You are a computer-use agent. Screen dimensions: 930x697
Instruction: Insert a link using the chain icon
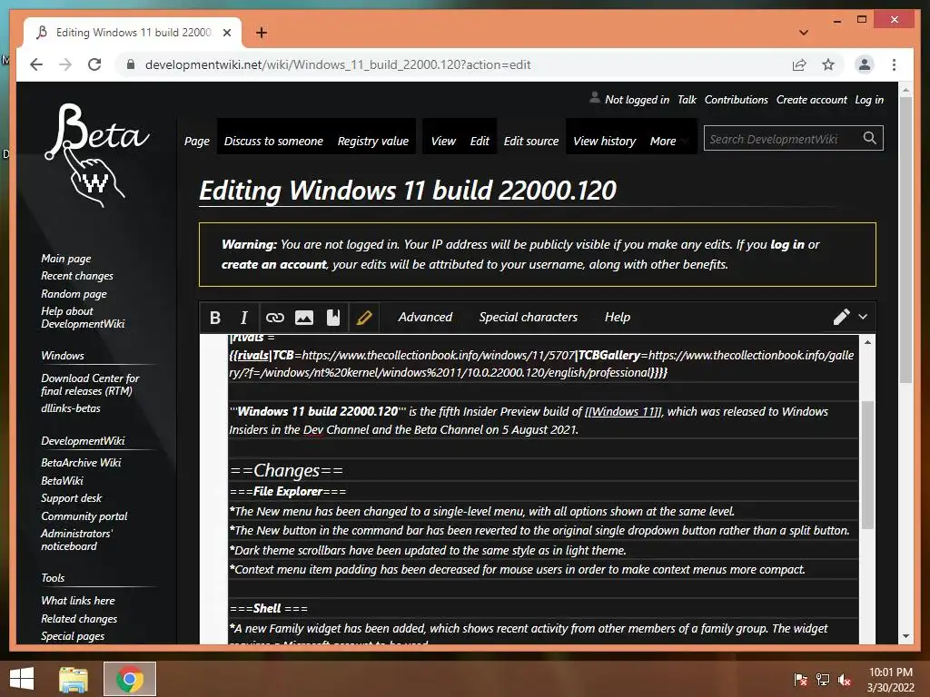click(x=274, y=318)
